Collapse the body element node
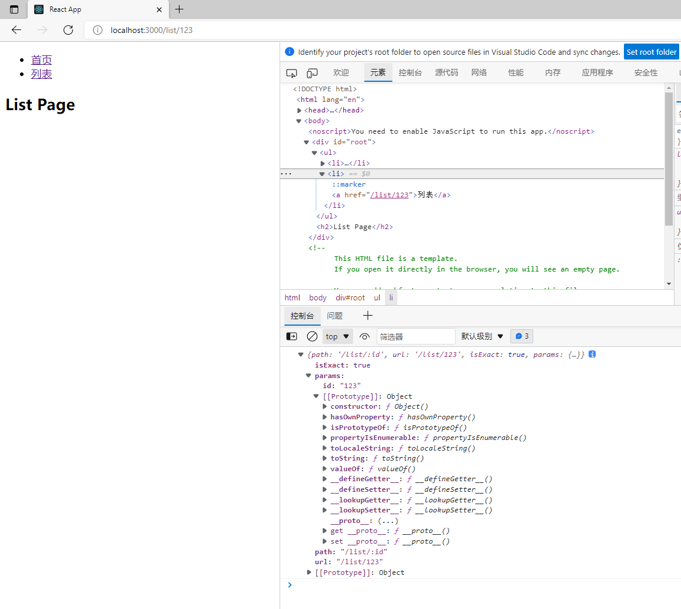The height and width of the screenshot is (609, 681). 299,121
